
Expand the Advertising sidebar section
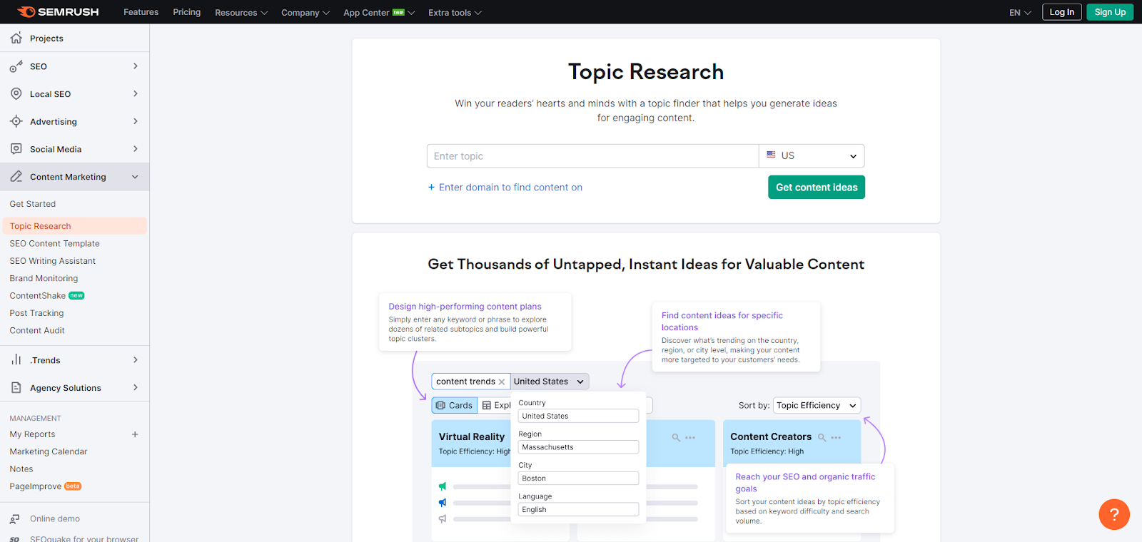[136, 121]
